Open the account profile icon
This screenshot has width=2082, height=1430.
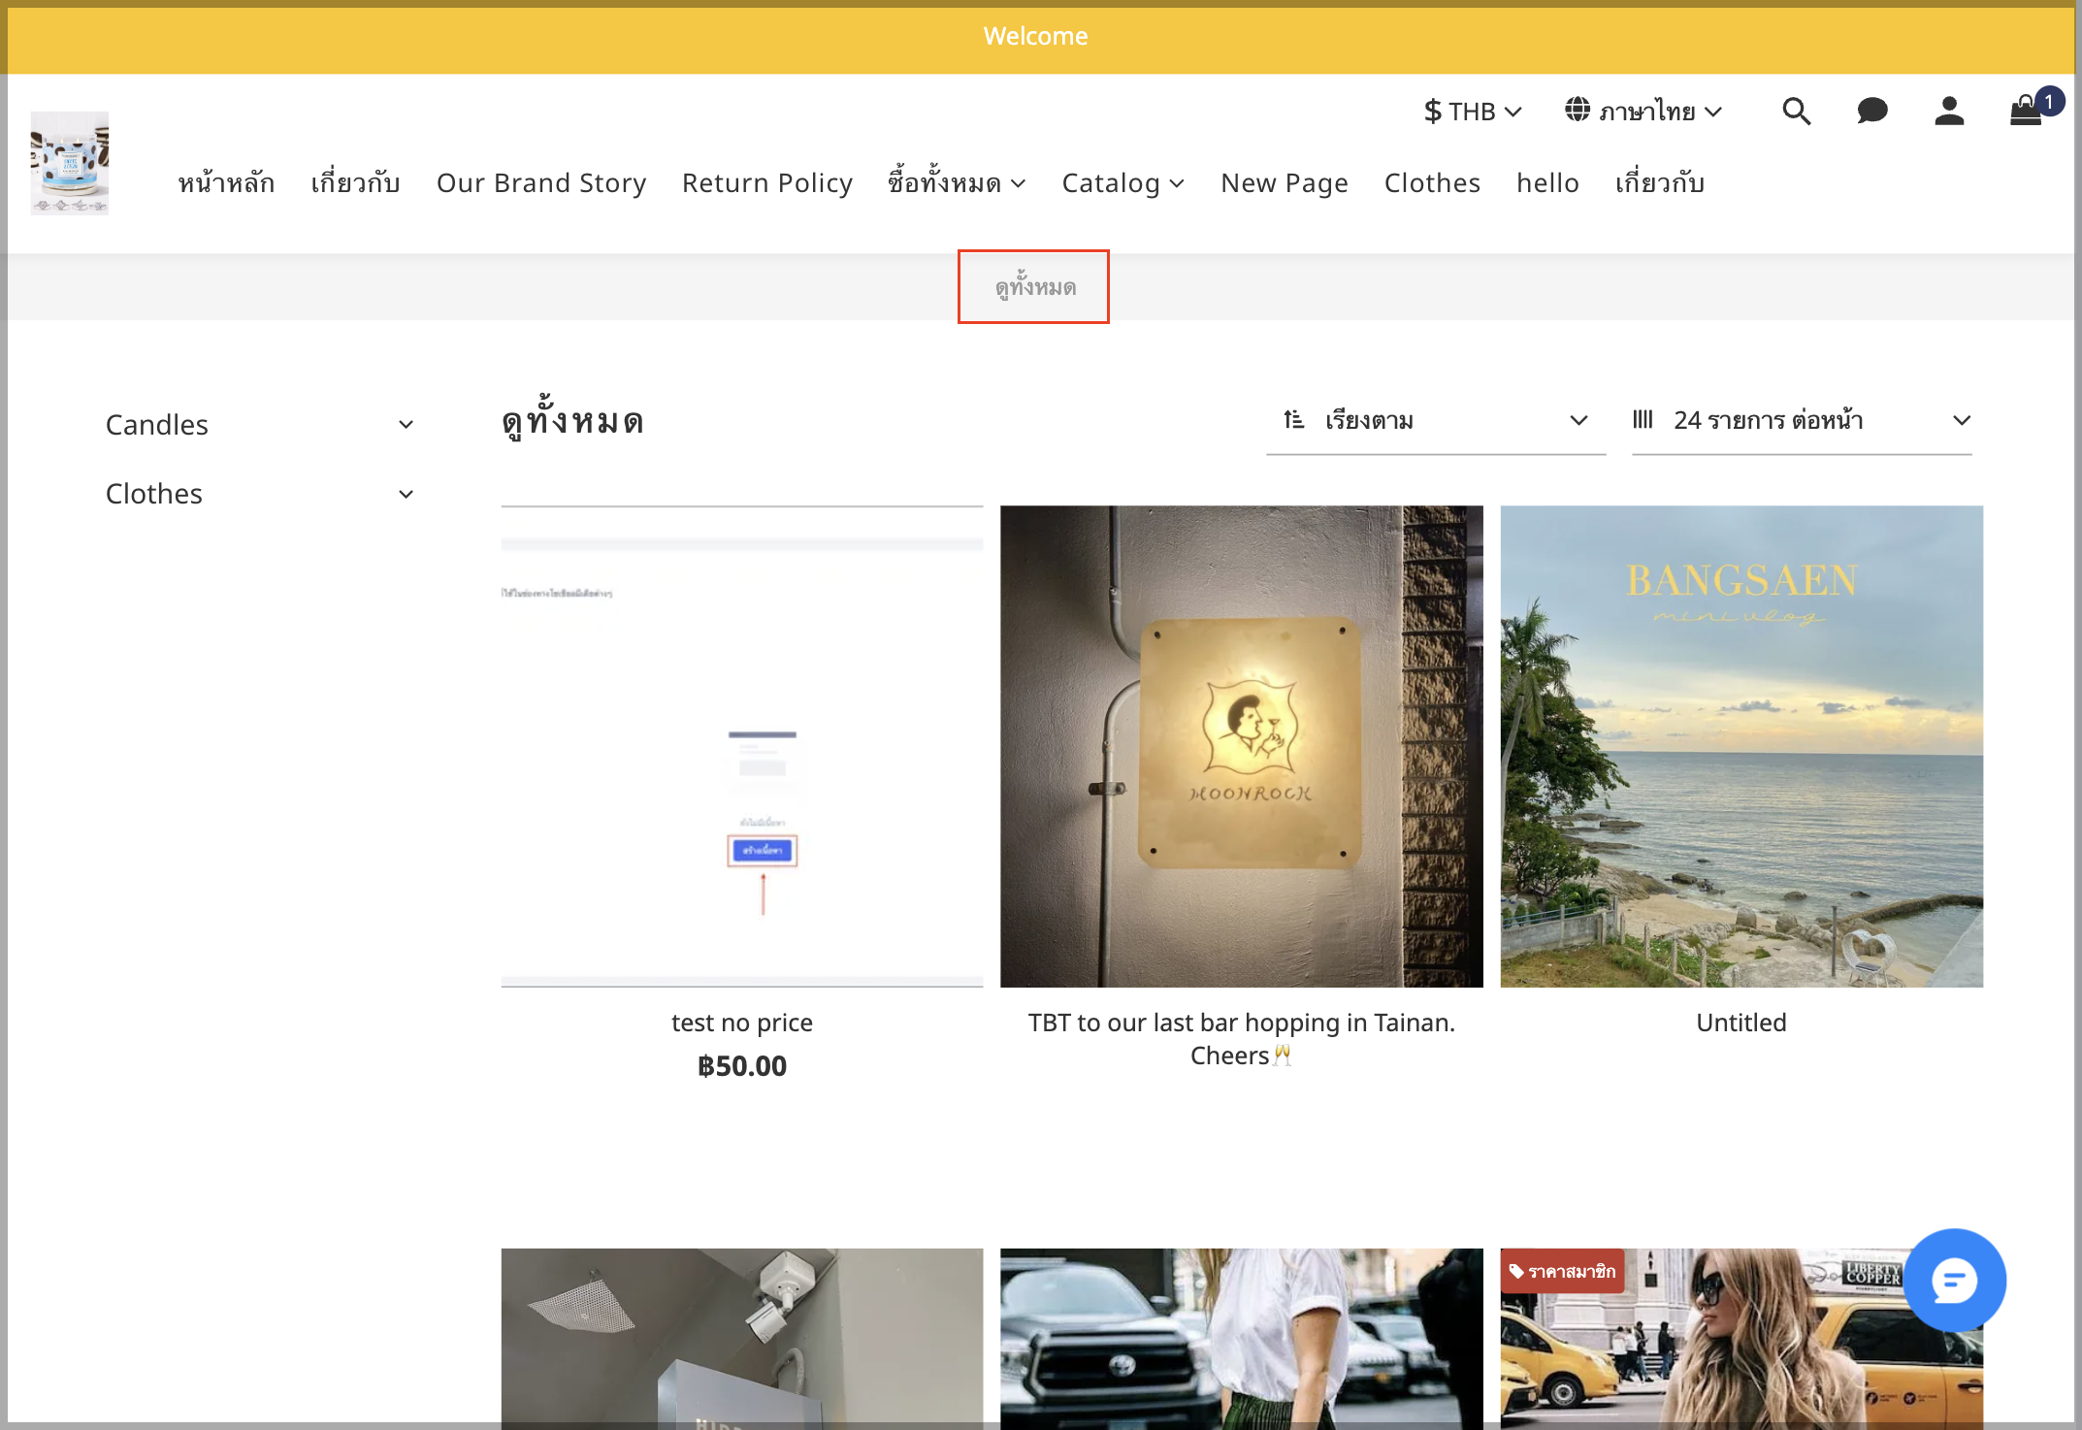pos(1949,112)
